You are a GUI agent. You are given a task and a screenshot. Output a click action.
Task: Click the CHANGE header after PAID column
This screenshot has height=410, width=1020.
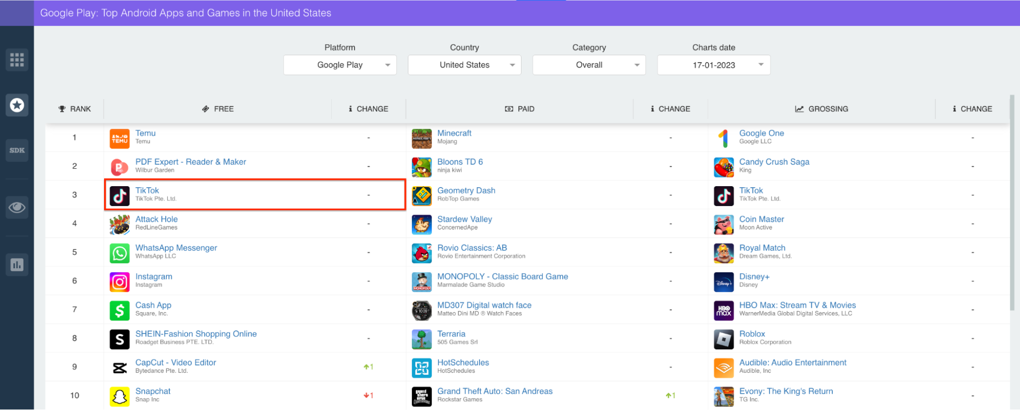(670, 109)
